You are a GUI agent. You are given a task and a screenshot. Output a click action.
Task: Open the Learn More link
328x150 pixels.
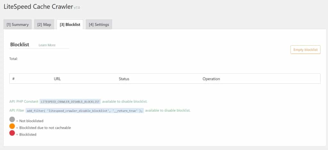click(47, 45)
